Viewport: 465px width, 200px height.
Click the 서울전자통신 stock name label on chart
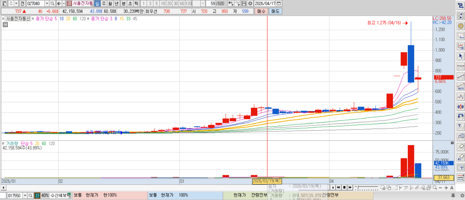click(x=18, y=19)
